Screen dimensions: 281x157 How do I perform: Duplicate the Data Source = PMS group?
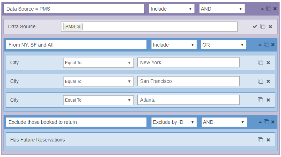tap(268, 8)
